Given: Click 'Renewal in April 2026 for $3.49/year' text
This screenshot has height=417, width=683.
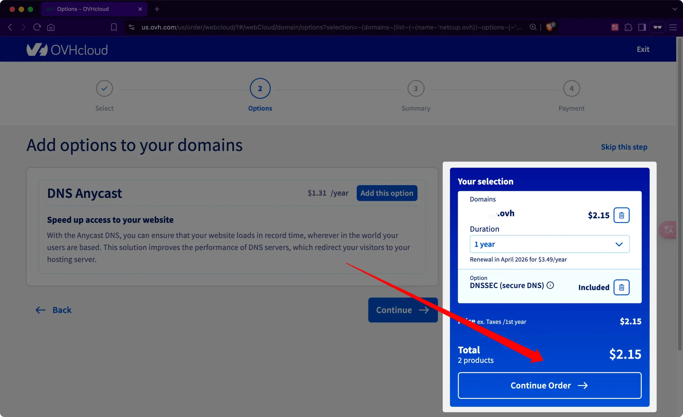Looking at the screenshot, I should pos(518,260).
